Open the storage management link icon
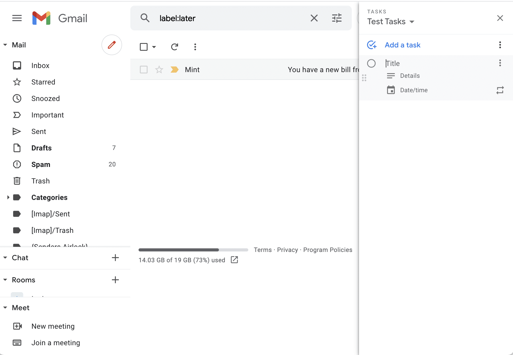The width and height of the screenshot is (513, 355). pos(234,260)
